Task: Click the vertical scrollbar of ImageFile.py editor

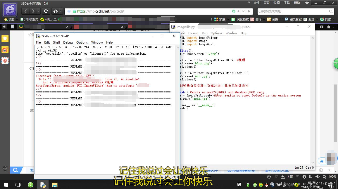Action: pyautogui.click(x=313, y=100)
